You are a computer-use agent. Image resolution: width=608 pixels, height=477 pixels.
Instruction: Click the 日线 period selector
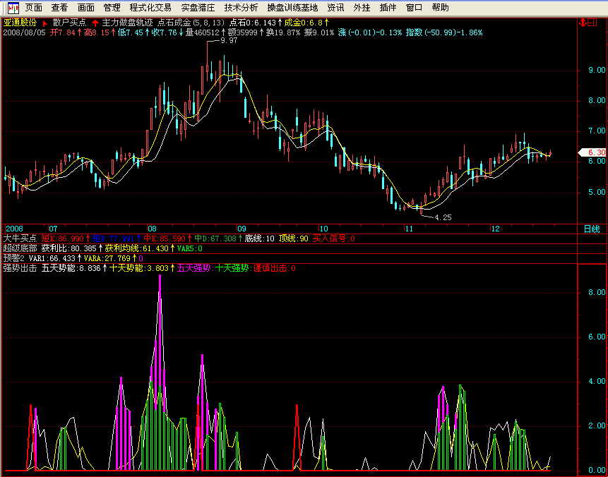(591, 229)
